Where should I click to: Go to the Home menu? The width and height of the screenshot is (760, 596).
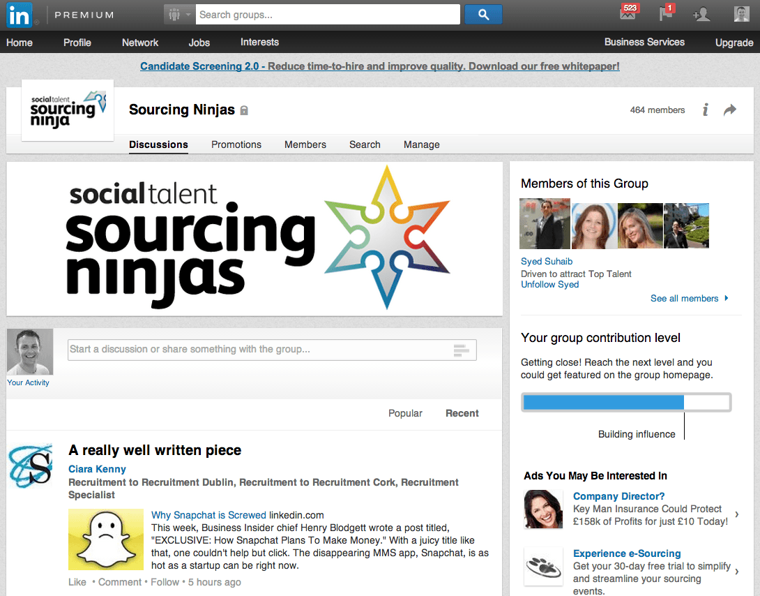[20, 43]
